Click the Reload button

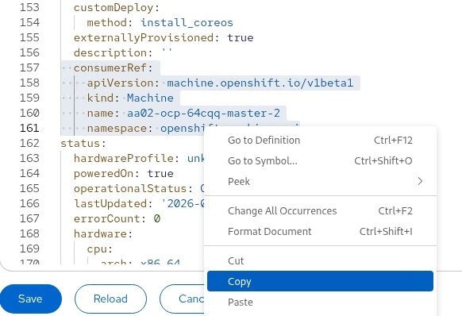pos(110,299)
